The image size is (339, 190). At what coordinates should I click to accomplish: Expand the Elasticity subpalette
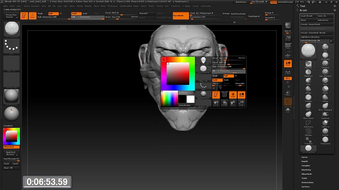306,170
